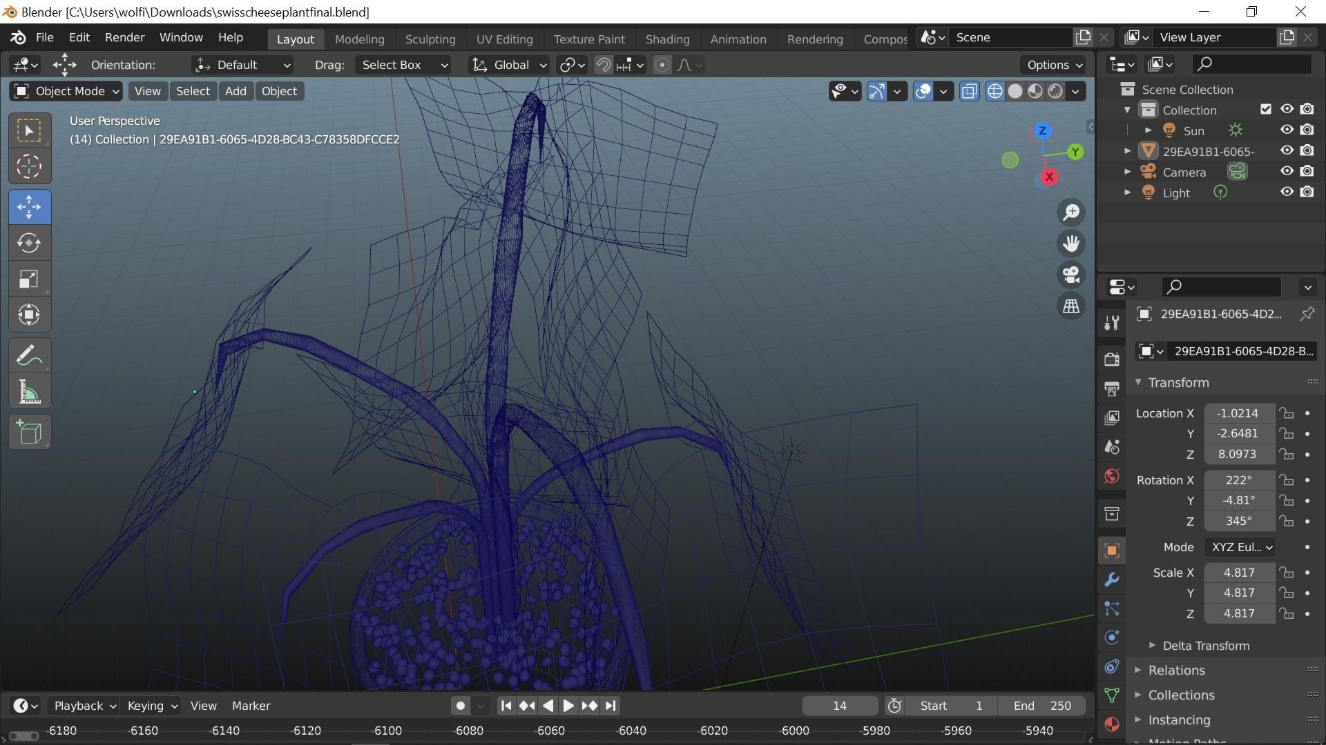Open the Render menu

click(124, 37)
